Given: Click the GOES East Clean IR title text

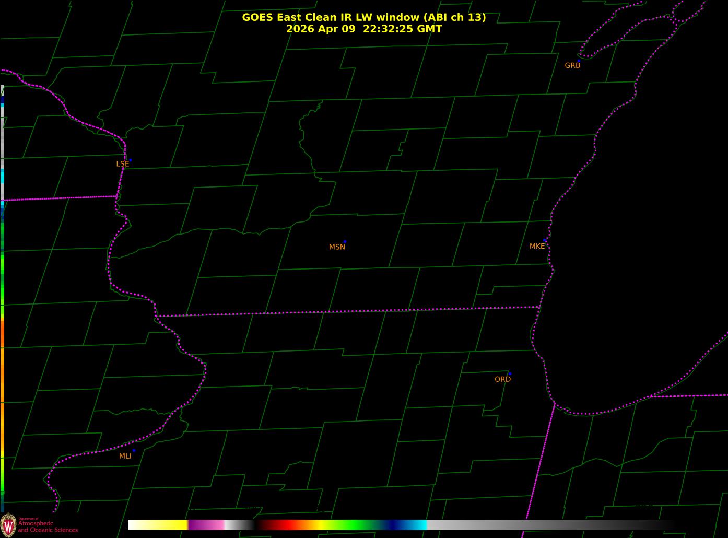Looking at the screenshot, I should 364,17.
